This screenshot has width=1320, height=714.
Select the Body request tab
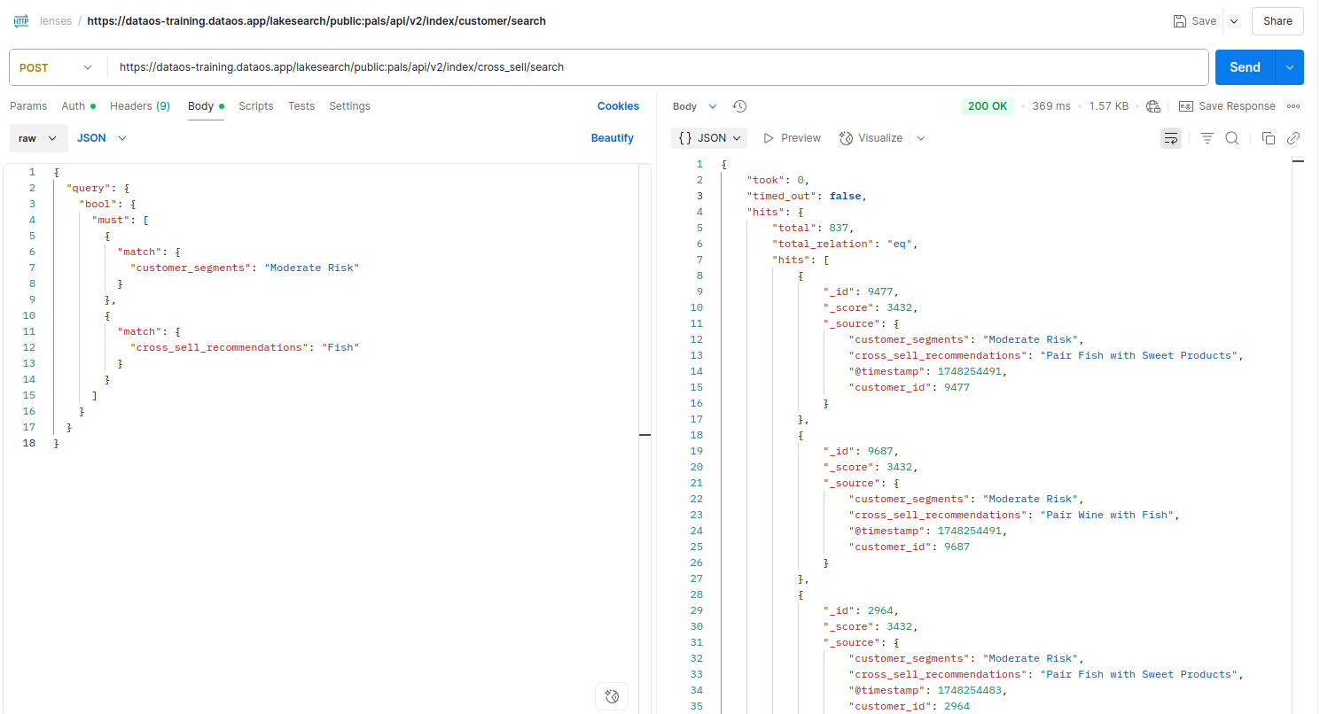point(206,106)
